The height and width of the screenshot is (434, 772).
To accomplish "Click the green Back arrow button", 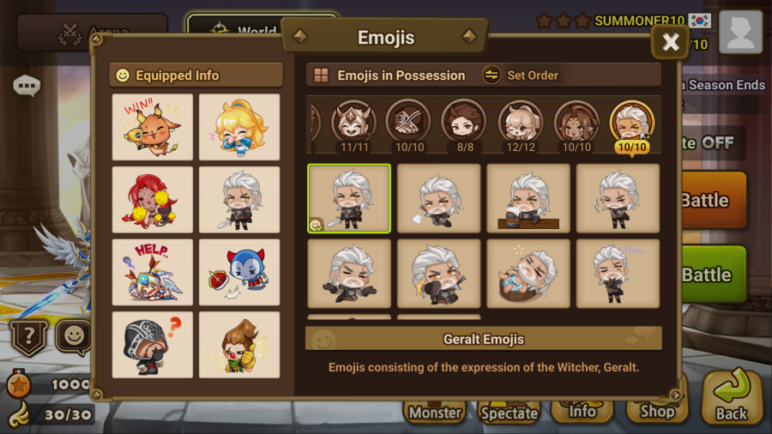I will [x=732, y=396].
